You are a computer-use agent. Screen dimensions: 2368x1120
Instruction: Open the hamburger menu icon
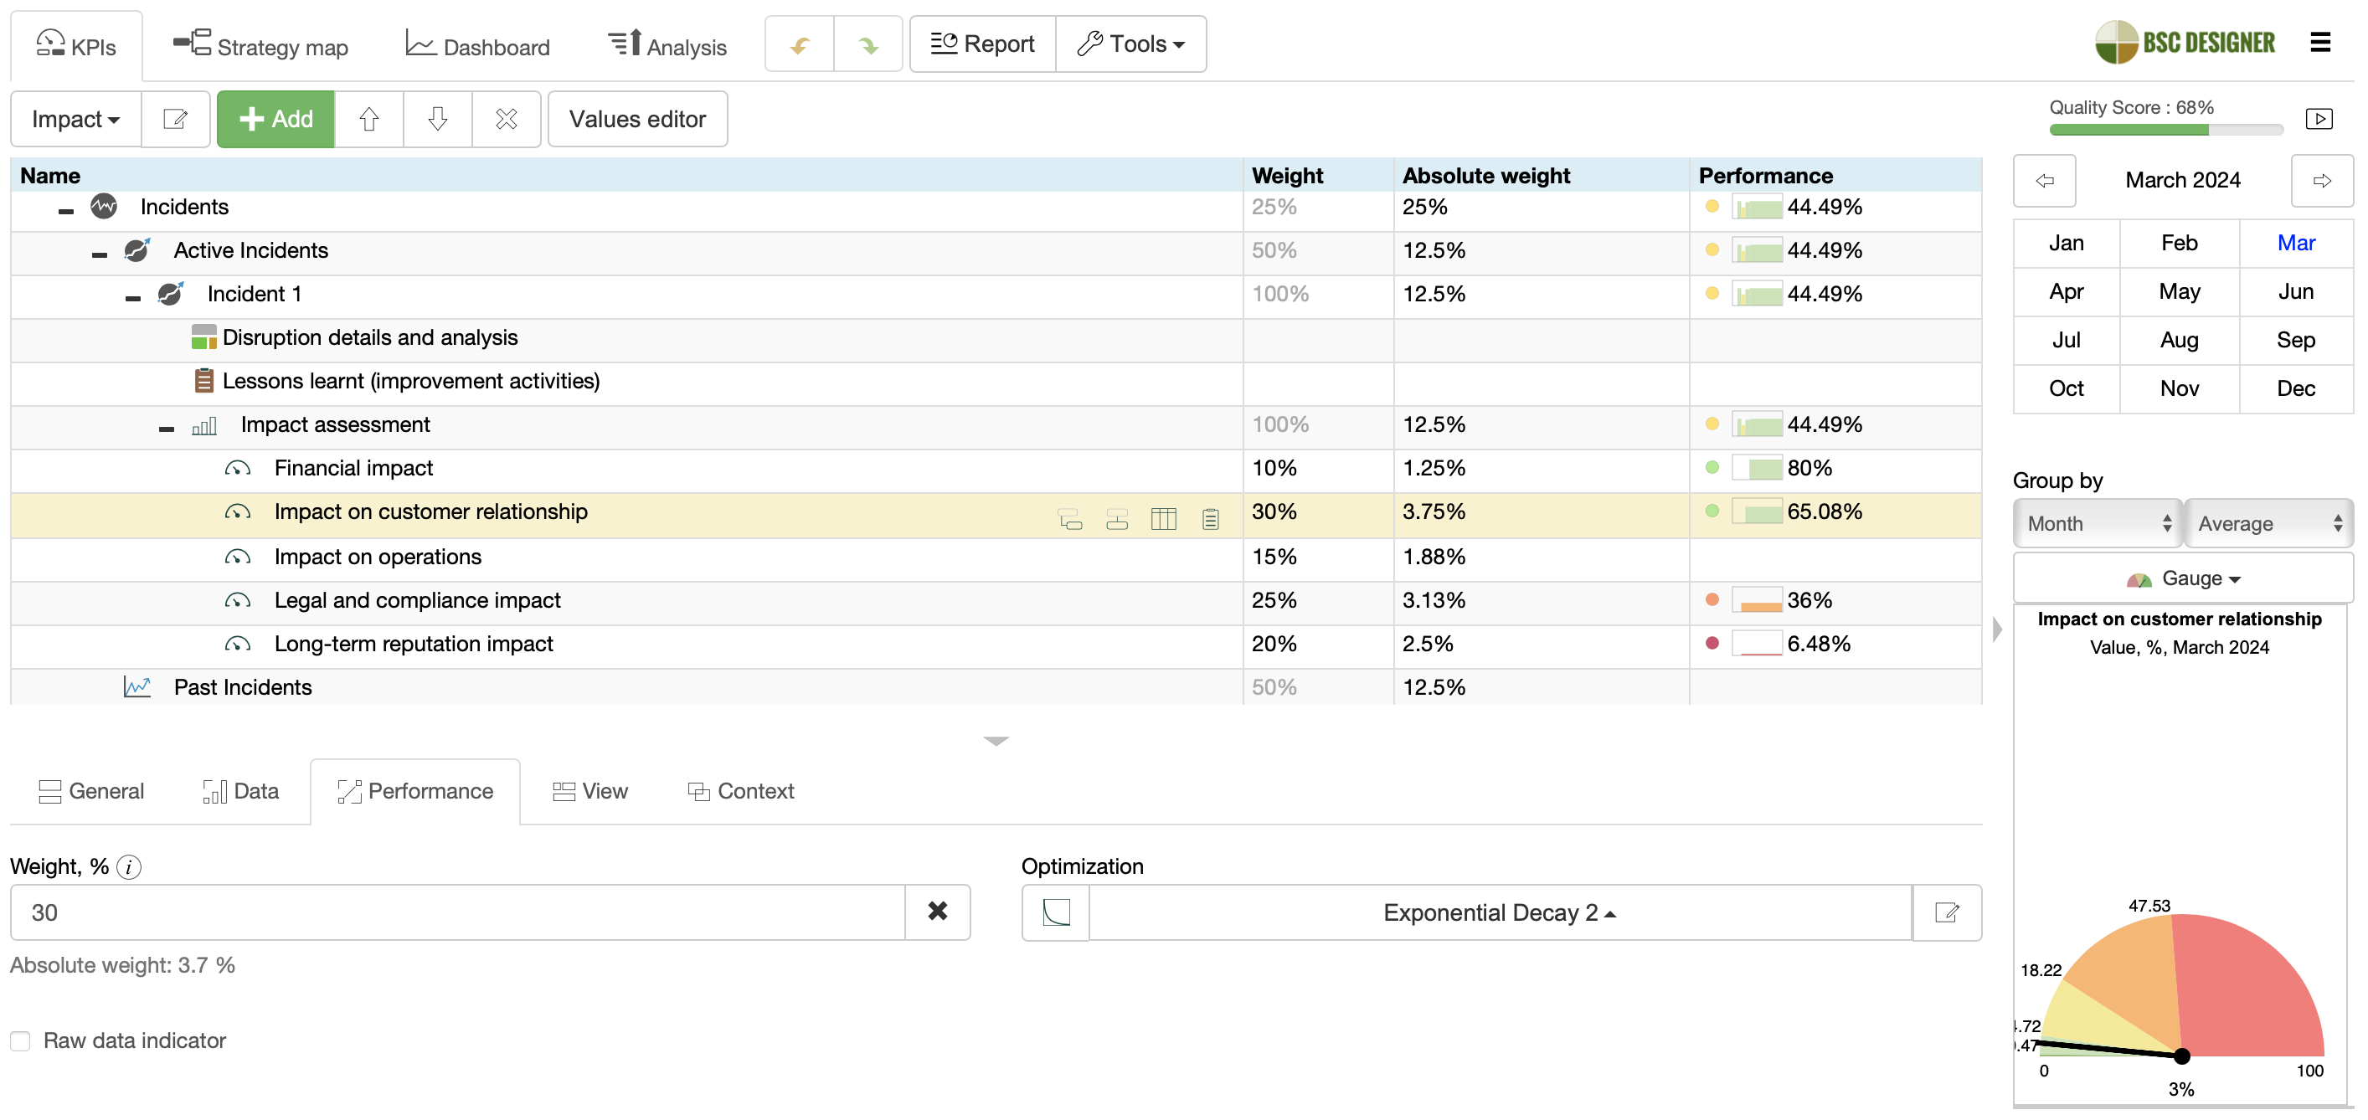coord(2319,42)
